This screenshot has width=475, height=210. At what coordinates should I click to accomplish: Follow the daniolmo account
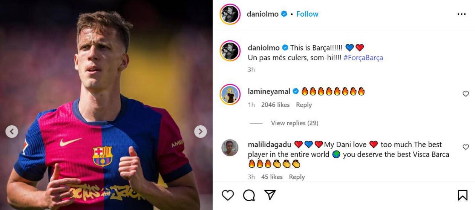click(307, 14)
